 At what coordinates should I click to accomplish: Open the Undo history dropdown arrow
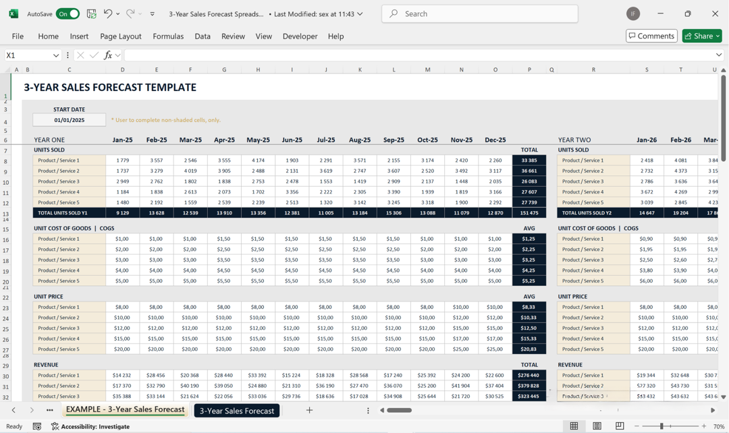pyautogui.click(x=118, y=14)
